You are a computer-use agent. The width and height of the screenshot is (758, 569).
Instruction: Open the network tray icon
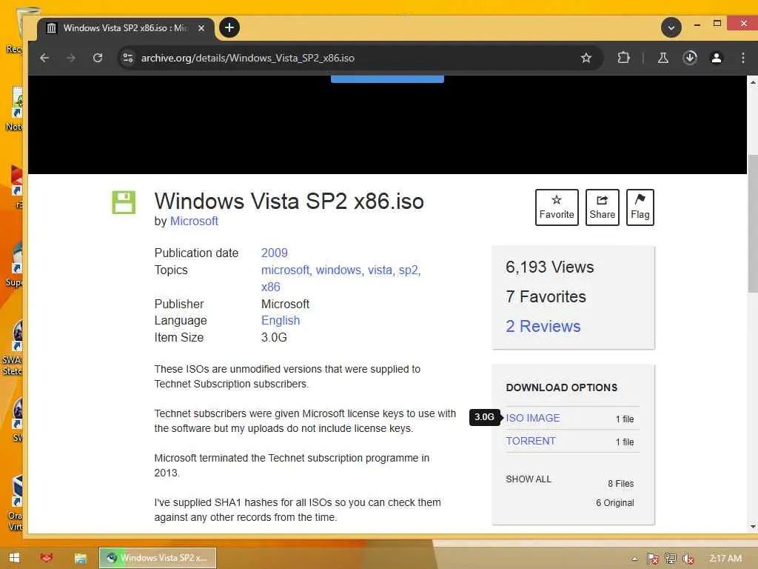click(x=671, y=559)
